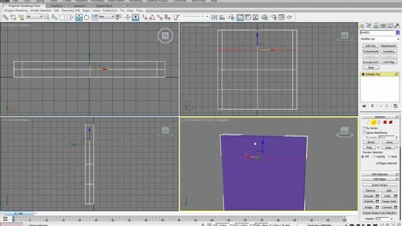The image size is (402, 226).
Task: Activate the Select and Move tool
Action: [x=79, y=17]
